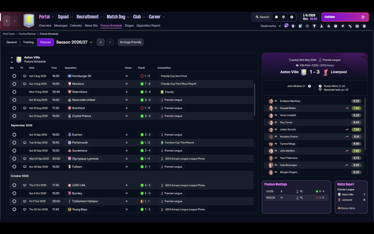
Task: Switch to the Calendar tab
Action: click(x=76, y=25)
